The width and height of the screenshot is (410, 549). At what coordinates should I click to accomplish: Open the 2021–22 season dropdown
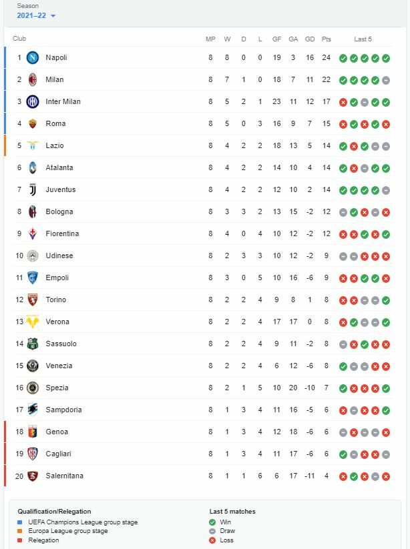pos(37,15)
